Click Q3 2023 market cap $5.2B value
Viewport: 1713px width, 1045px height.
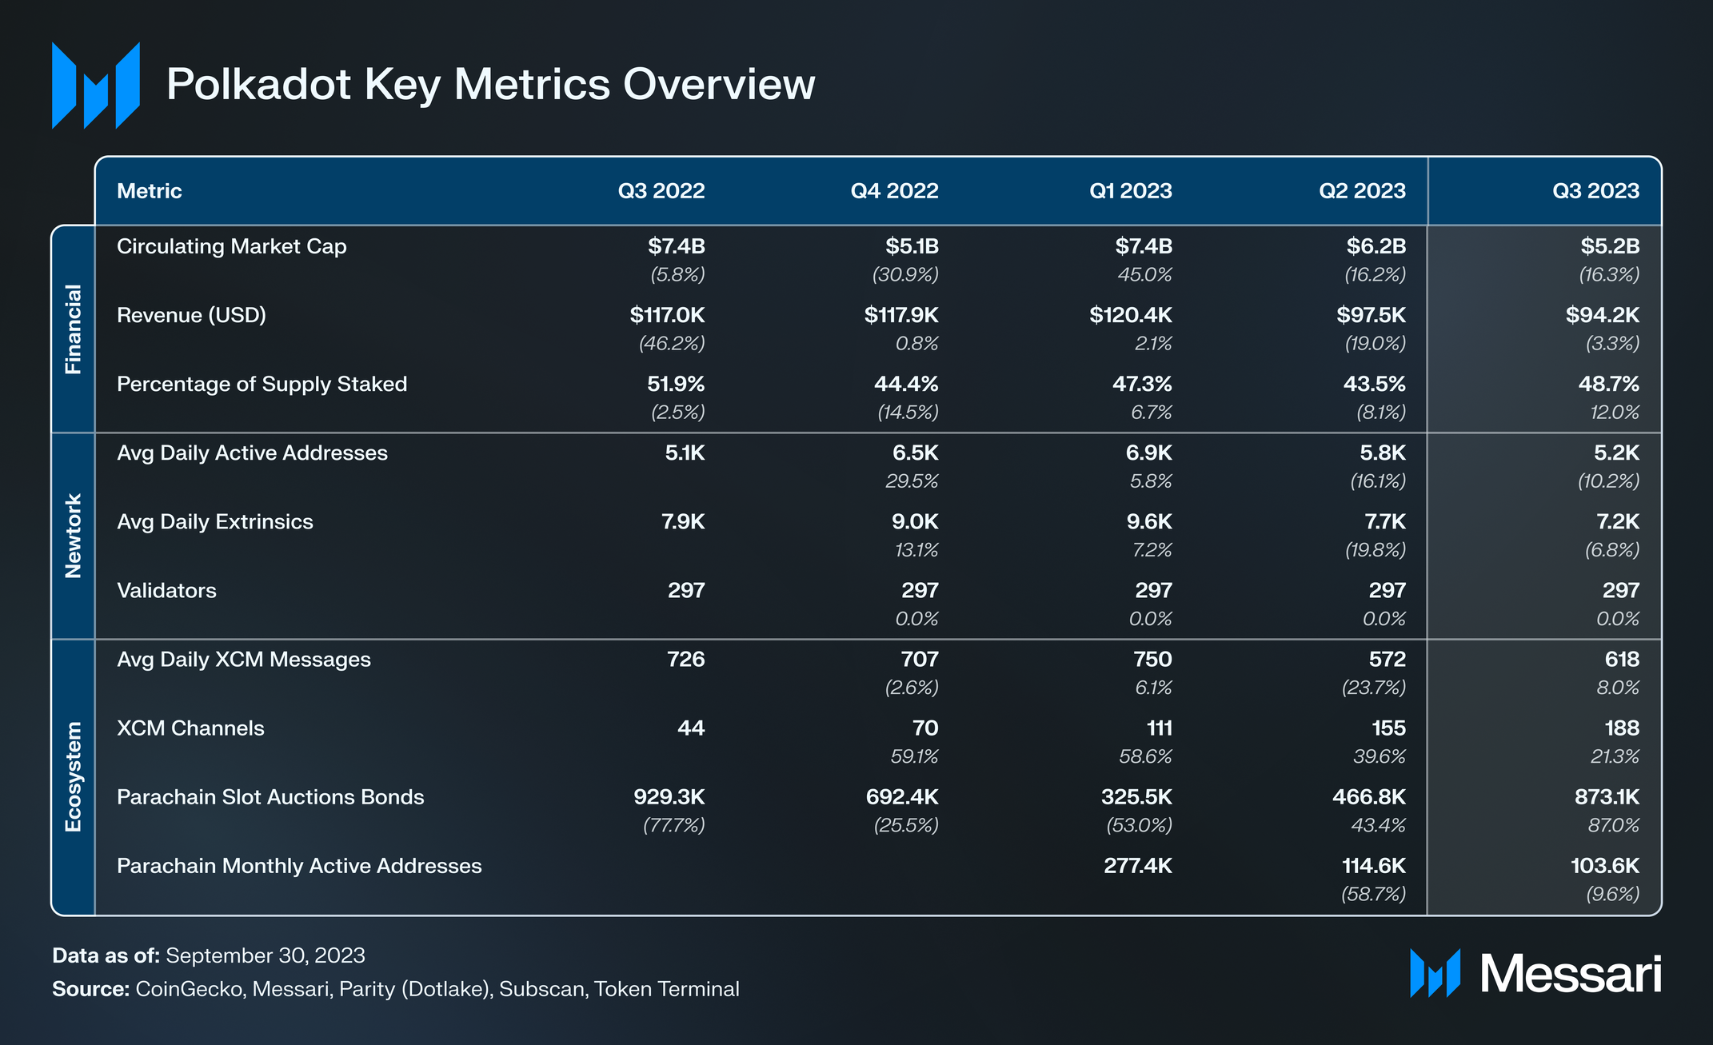(1609, 246)
